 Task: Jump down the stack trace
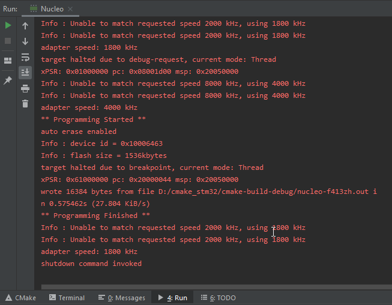click(x=25, y=41)
